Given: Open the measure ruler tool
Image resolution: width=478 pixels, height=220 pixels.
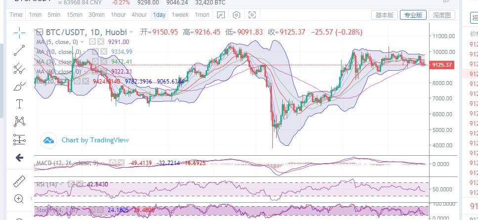Looking at the screenshot, I should tap(19, 181).
